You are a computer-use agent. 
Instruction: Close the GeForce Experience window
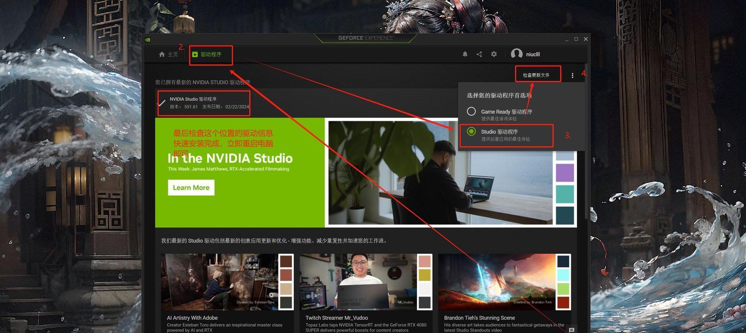(585, 39)
